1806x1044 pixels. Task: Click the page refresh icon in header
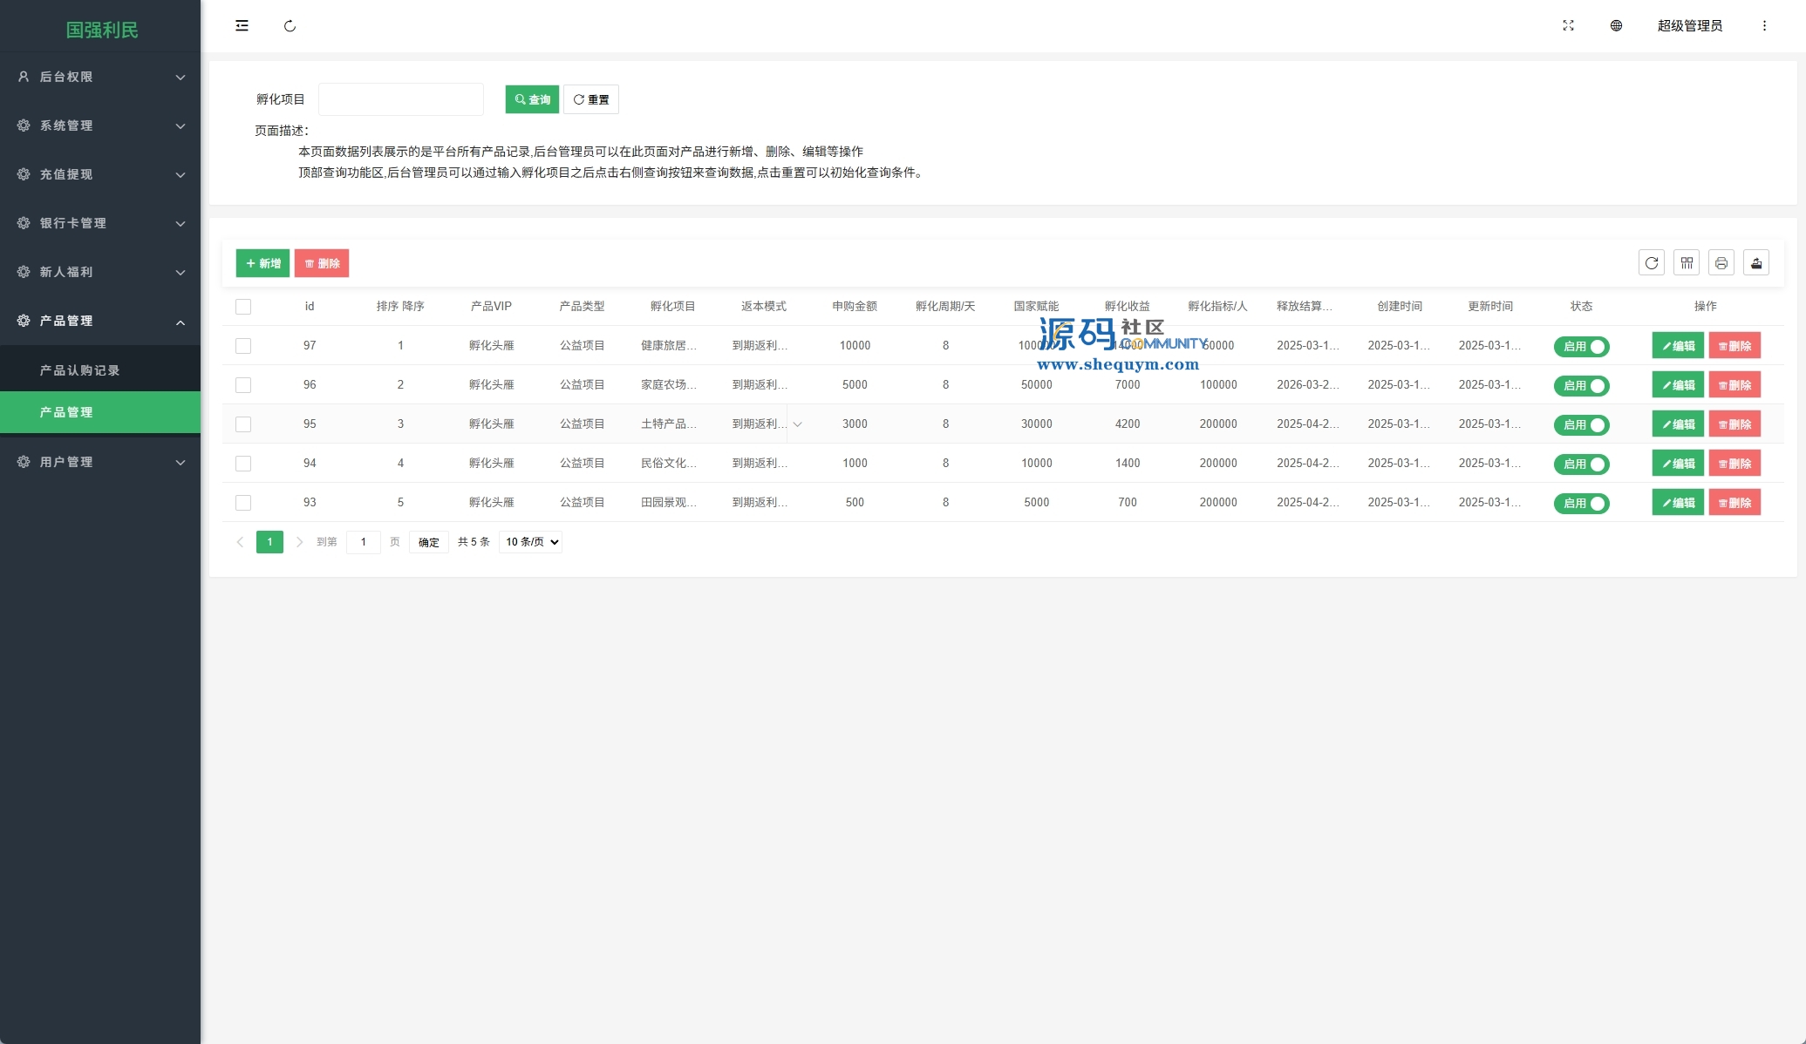coord(290,26)
